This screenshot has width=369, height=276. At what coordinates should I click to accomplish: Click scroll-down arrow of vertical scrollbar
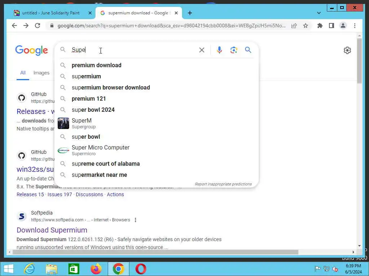[359, 246]
